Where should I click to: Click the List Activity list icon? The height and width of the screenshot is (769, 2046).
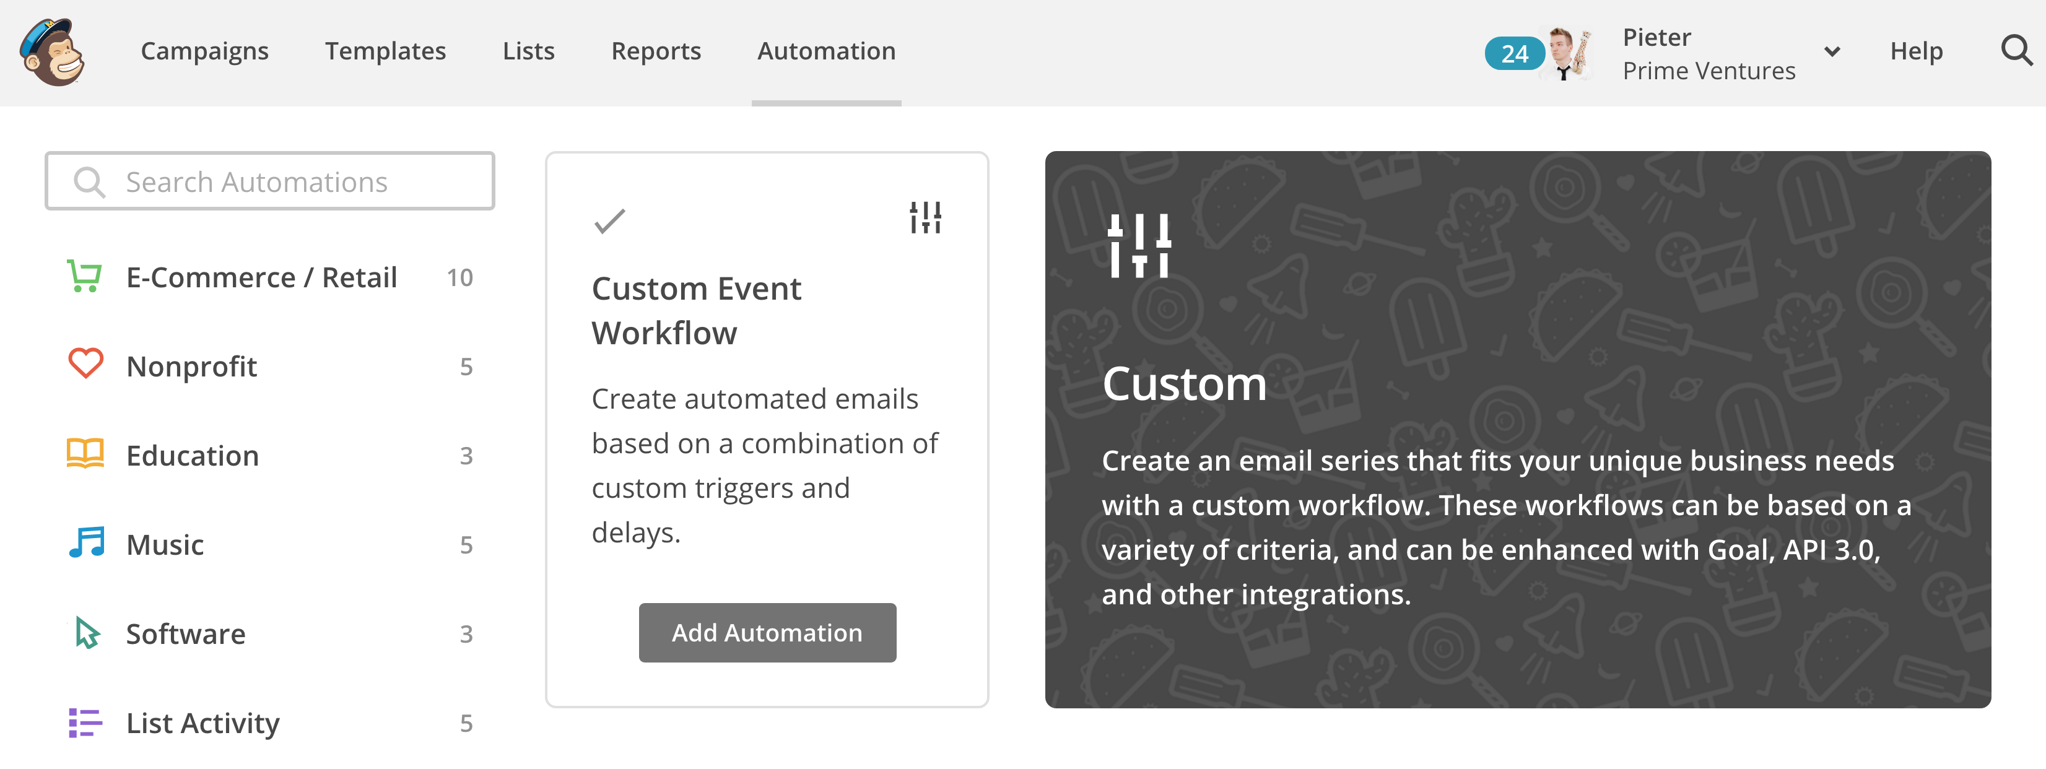[x=85, y=722]
